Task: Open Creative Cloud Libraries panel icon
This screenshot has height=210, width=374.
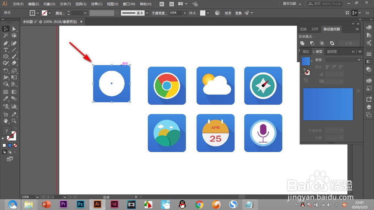Action: pos(369,81)
